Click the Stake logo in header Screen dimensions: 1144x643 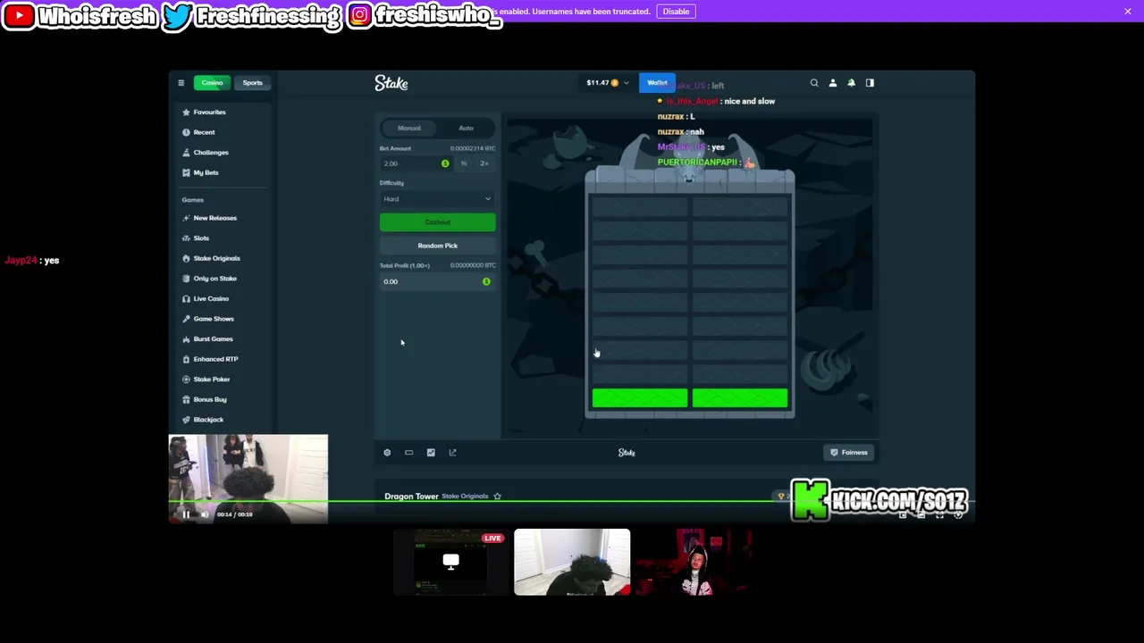coord(391,83)
